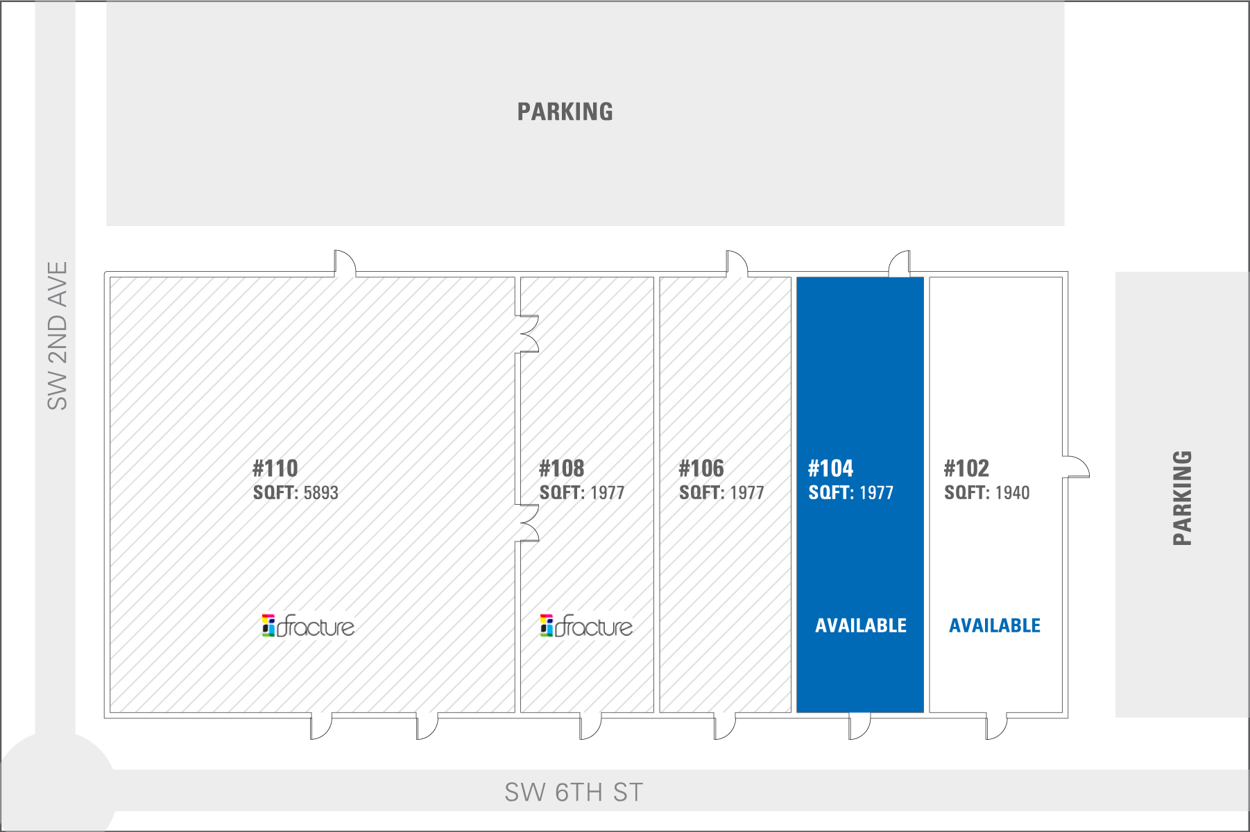Image resolution: width=1250 pixels, height=832 pixels.
Task: Click the blue AVAILABLE label in unit #102
Action: point(995,625)
